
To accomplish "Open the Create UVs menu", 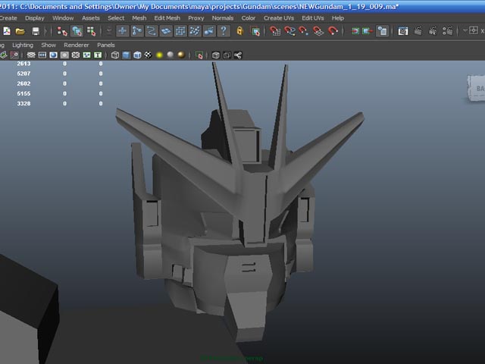I will [279, 18].
